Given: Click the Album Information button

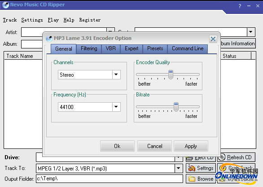Looking at the screenshot, I should click(x=238, y=43).
